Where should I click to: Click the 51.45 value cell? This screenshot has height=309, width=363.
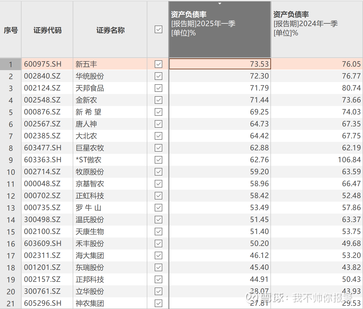220,220
